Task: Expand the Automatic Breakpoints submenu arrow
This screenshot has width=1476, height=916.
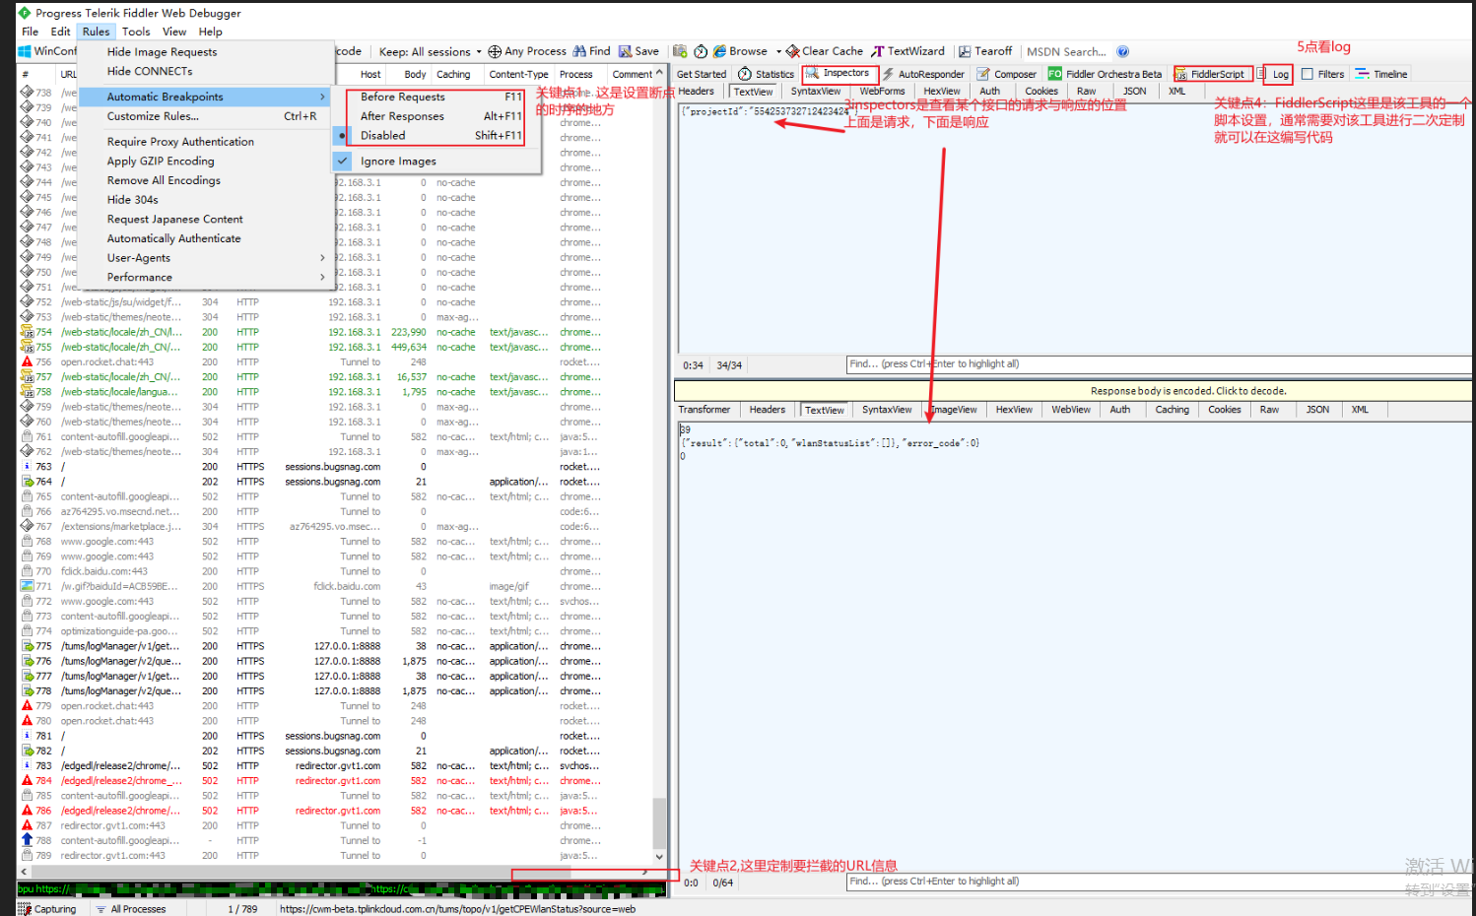Action: [x=322, y=97]
